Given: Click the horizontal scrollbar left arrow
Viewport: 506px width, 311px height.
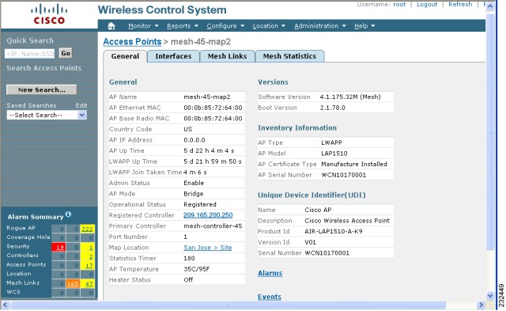Looking at the screenshot, I should click(6, 305).
